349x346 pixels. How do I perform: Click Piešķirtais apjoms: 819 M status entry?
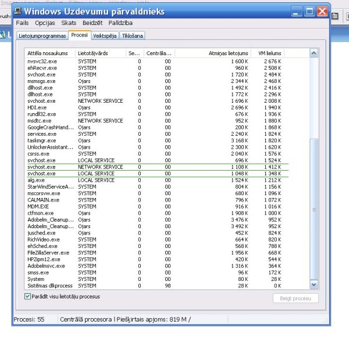[x=154, y=319]
